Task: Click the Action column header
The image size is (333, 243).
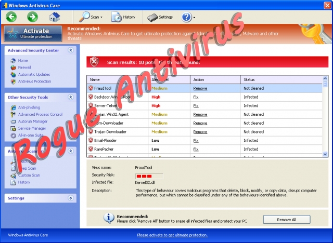Action: 215,79
